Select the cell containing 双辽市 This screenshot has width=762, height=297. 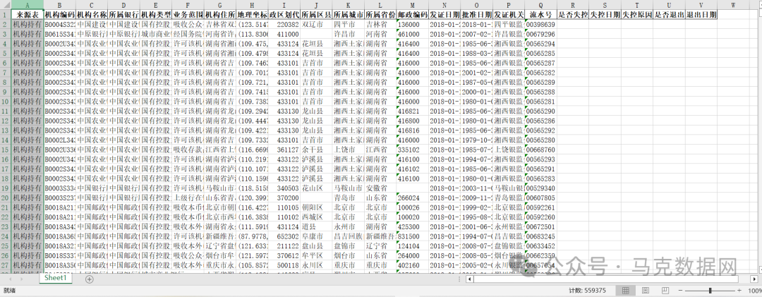(x=316, y=24)
